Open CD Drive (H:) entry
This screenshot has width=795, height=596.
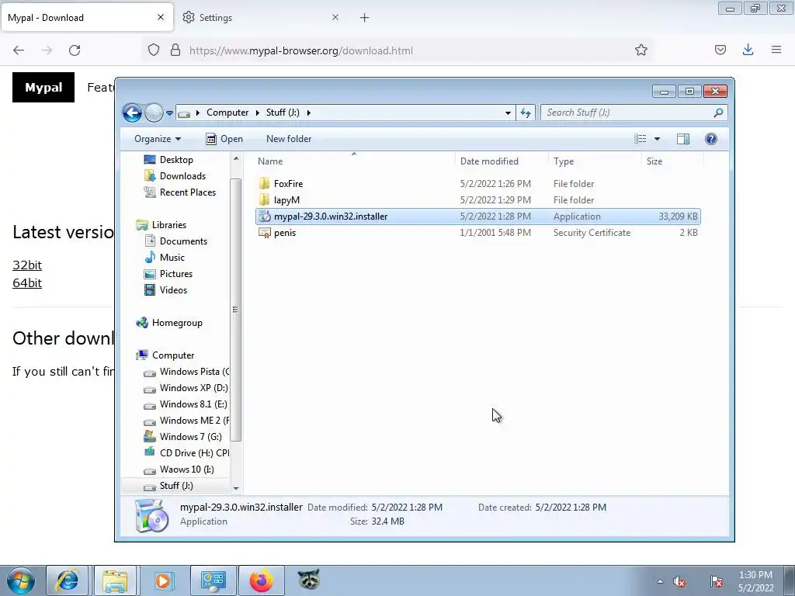(x=186, y=452)
